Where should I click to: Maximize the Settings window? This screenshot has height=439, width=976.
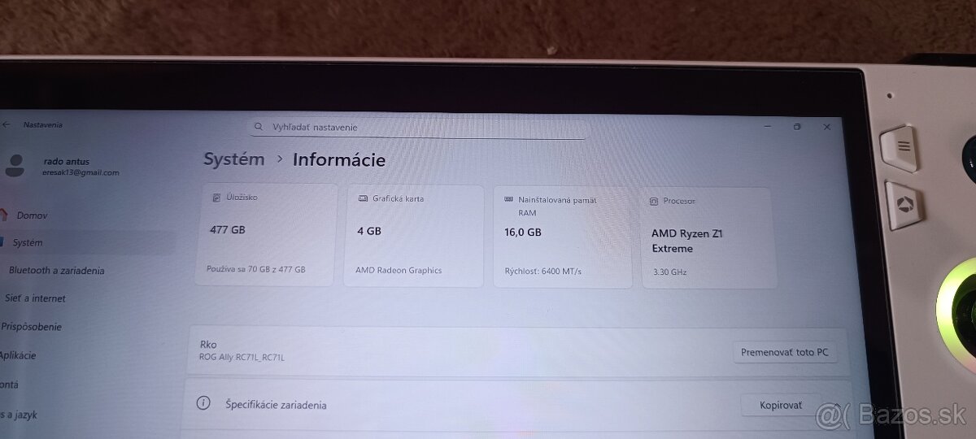[797, 127]
